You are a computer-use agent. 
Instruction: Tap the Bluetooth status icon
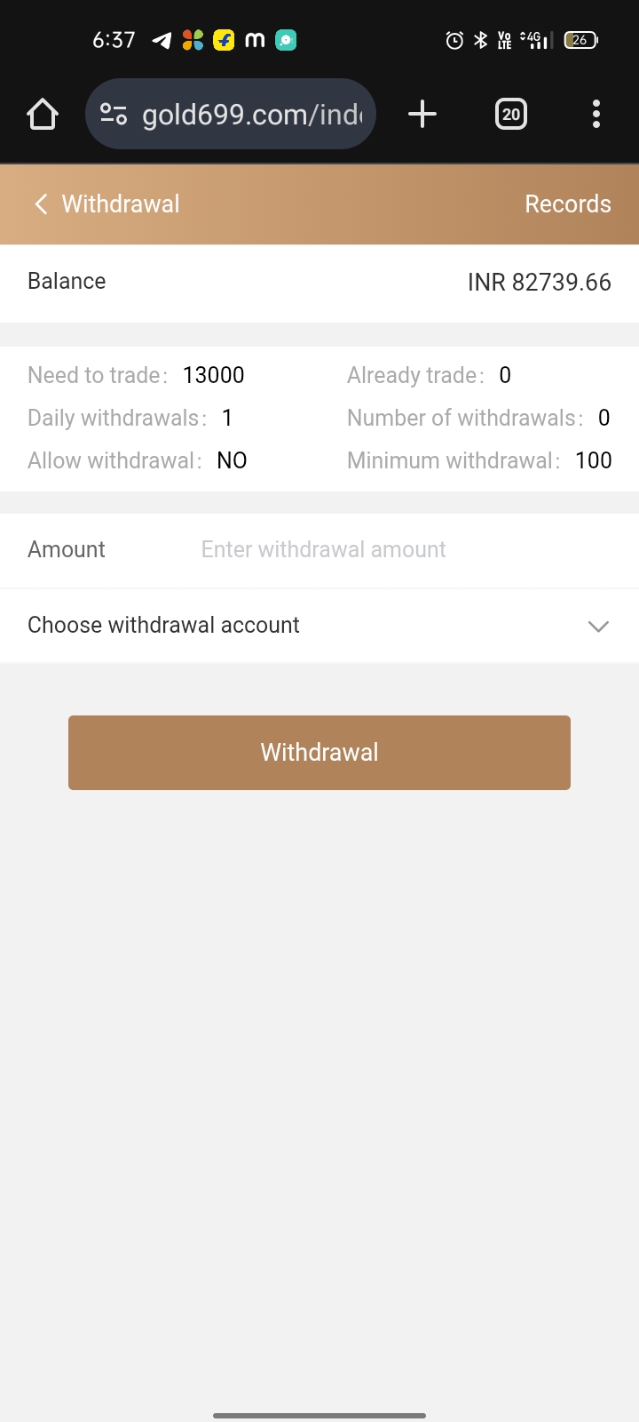[x=481, y=40]
